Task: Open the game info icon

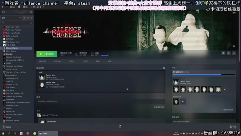Action: coord(229,53)
